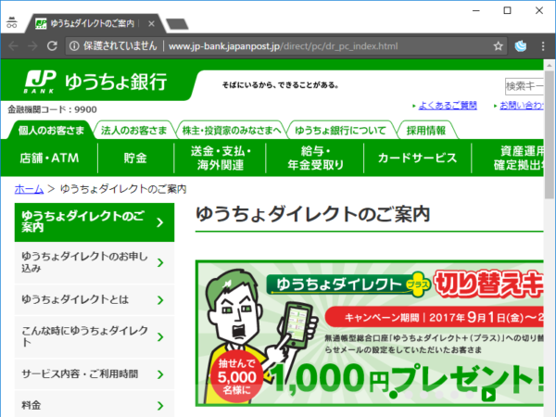The width and height of the screenshot is (556, 417).
Task: Open the 貯金 navigation menu
Action: click(135, 158)
